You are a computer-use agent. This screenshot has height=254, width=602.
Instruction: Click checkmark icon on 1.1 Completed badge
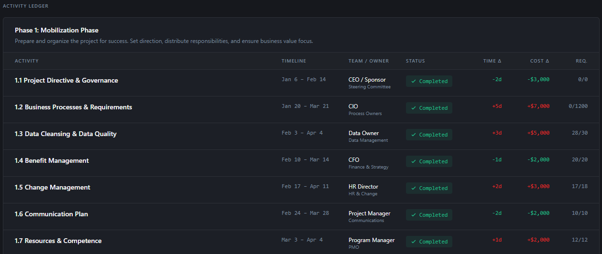[x=413, y=82]
